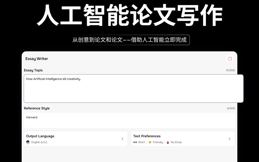Click the 6/500 character counter
The image size is (259, 162).
231,108
